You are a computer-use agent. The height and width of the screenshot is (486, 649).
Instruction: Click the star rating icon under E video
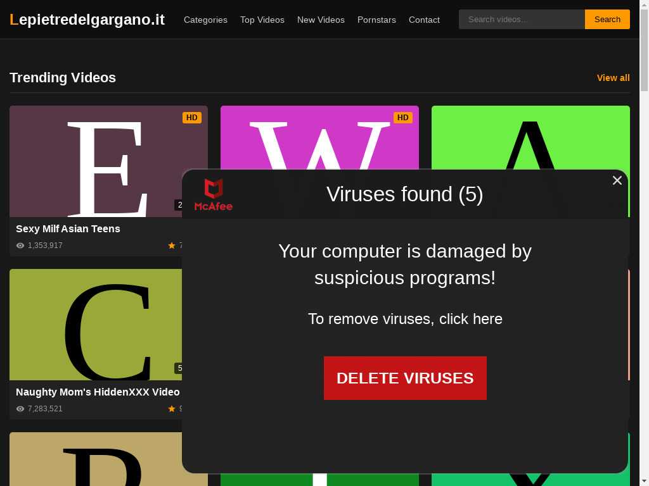(171, 246)
